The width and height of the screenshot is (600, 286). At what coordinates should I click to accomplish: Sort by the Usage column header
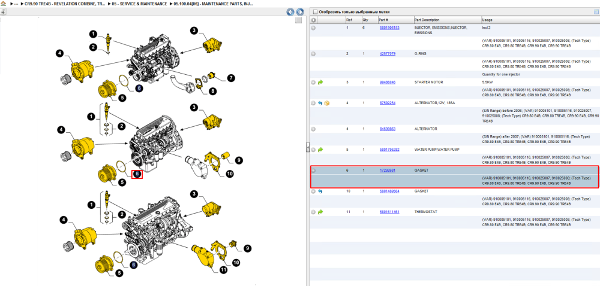click(487, 20)
